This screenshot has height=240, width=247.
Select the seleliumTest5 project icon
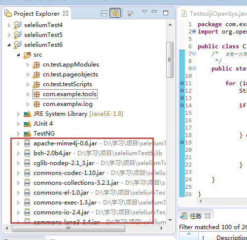(18, 35)
